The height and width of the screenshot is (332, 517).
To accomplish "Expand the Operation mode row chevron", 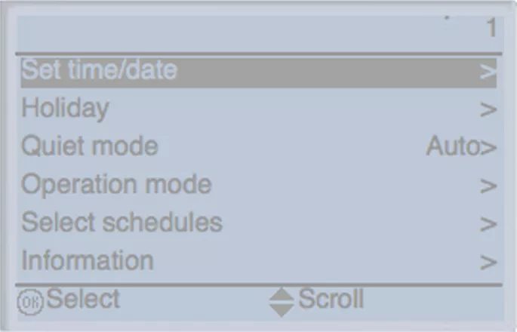I will click(488, 186).
